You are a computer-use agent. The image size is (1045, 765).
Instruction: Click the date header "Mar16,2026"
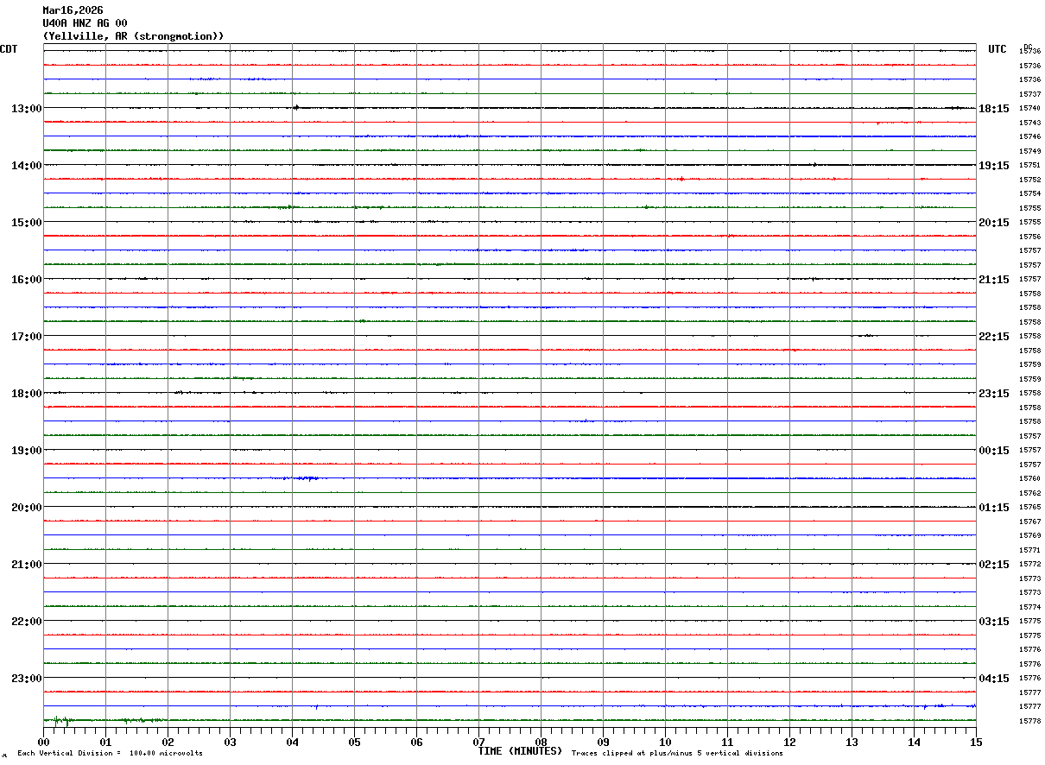[73, 10]
